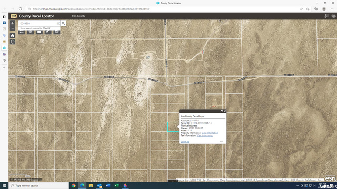The image size is (337, 189).
Task: Open the blue Bing sidebar icon
Action: [4, 23]
